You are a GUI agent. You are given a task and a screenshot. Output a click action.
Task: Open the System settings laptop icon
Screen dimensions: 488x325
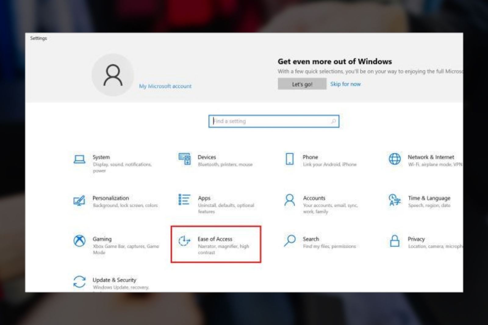coord(79,159)
